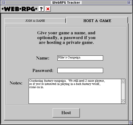Click the WebRPG Tracker title bar
Viewport: 133px width, 125px height.
coord(66,2)
